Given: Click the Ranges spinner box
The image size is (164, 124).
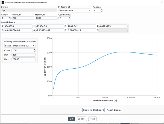Looking at the screenshot, I should tap(97, 10).
